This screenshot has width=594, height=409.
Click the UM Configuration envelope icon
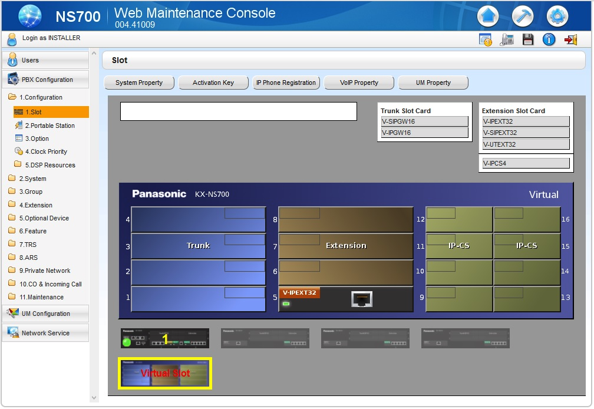tap(13, 313)
